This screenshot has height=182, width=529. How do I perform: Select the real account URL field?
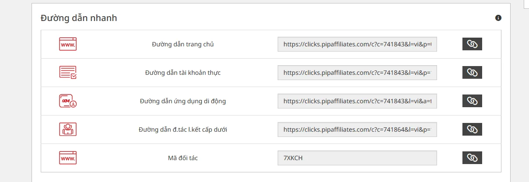pyautogui.click(x=357, y=73)
